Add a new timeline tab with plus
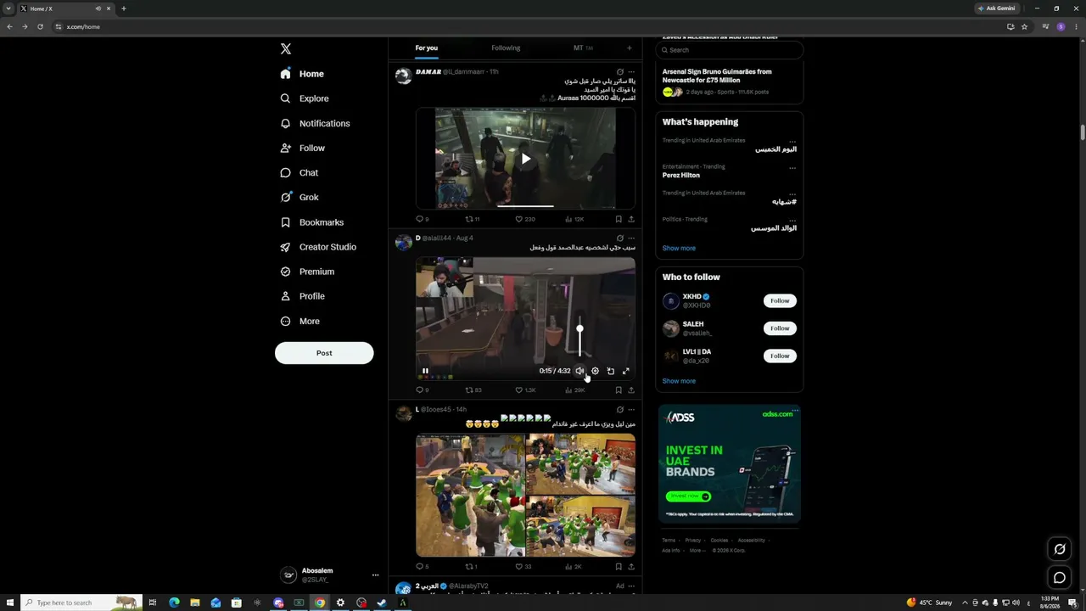Viewport: 1086px width, 611px height. 630,48
